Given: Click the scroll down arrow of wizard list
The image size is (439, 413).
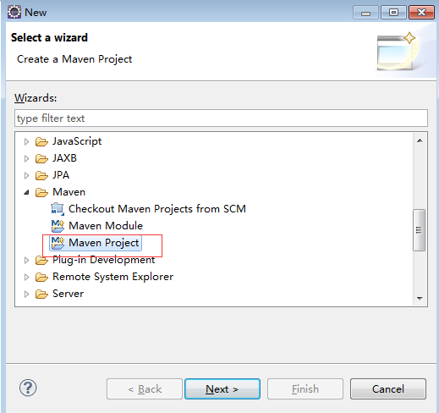Looking at the screenshot, I should click(x=420, y=298).
